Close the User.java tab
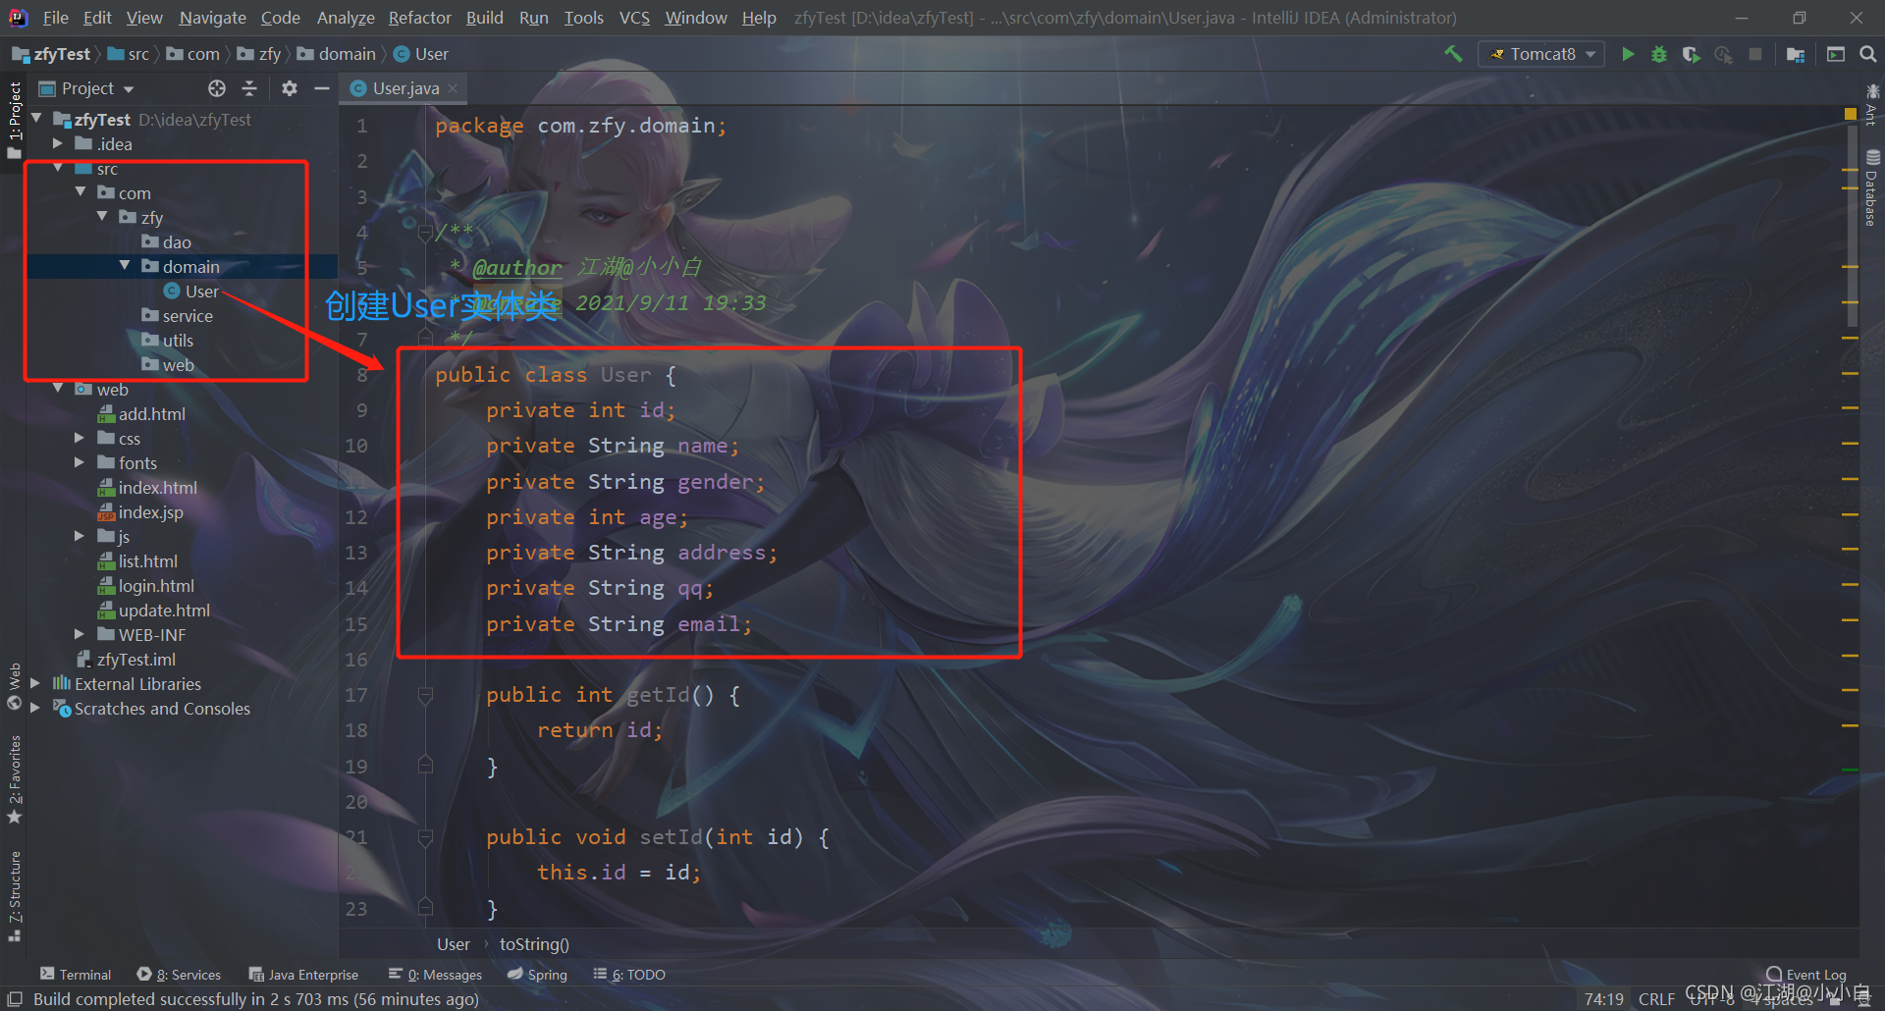 pos(453,88)
